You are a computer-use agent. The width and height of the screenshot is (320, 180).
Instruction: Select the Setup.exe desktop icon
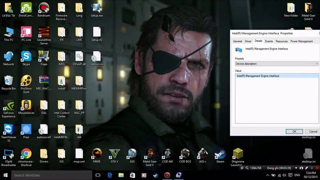coord(96,9)
